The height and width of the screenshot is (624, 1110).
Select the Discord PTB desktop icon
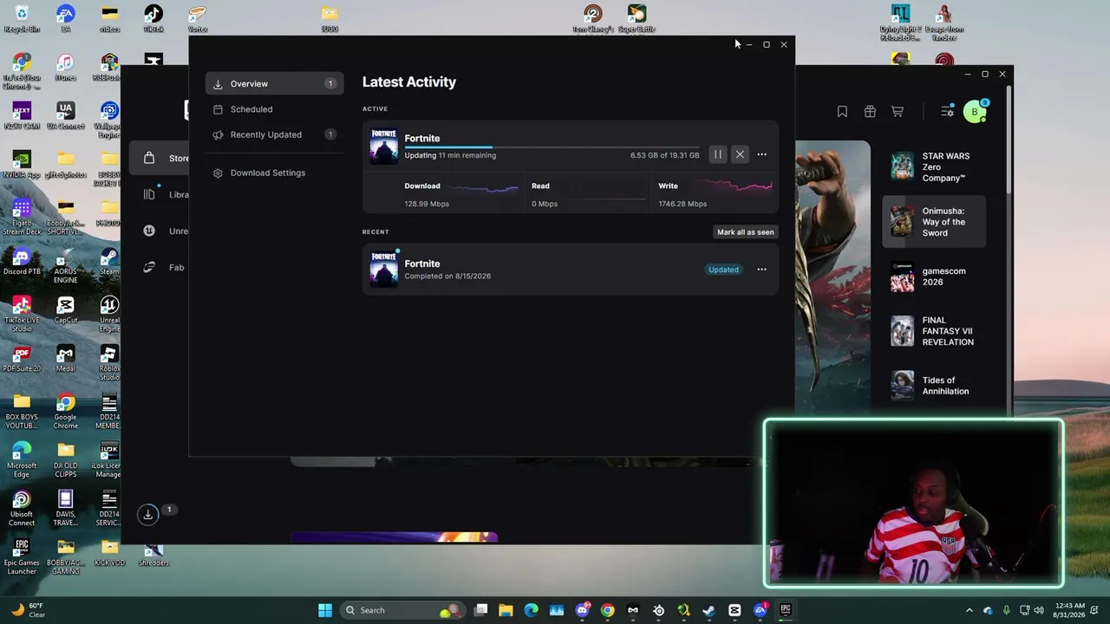click(x=22, y=262)
